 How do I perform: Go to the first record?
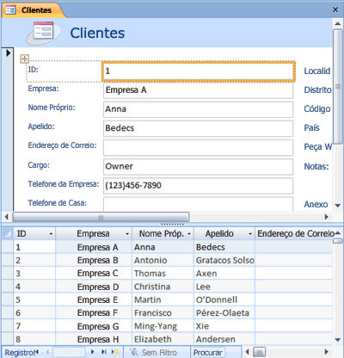pos(37,352)
